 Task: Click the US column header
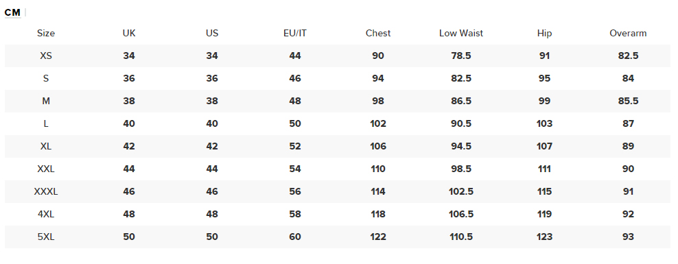tap(212, 34)
